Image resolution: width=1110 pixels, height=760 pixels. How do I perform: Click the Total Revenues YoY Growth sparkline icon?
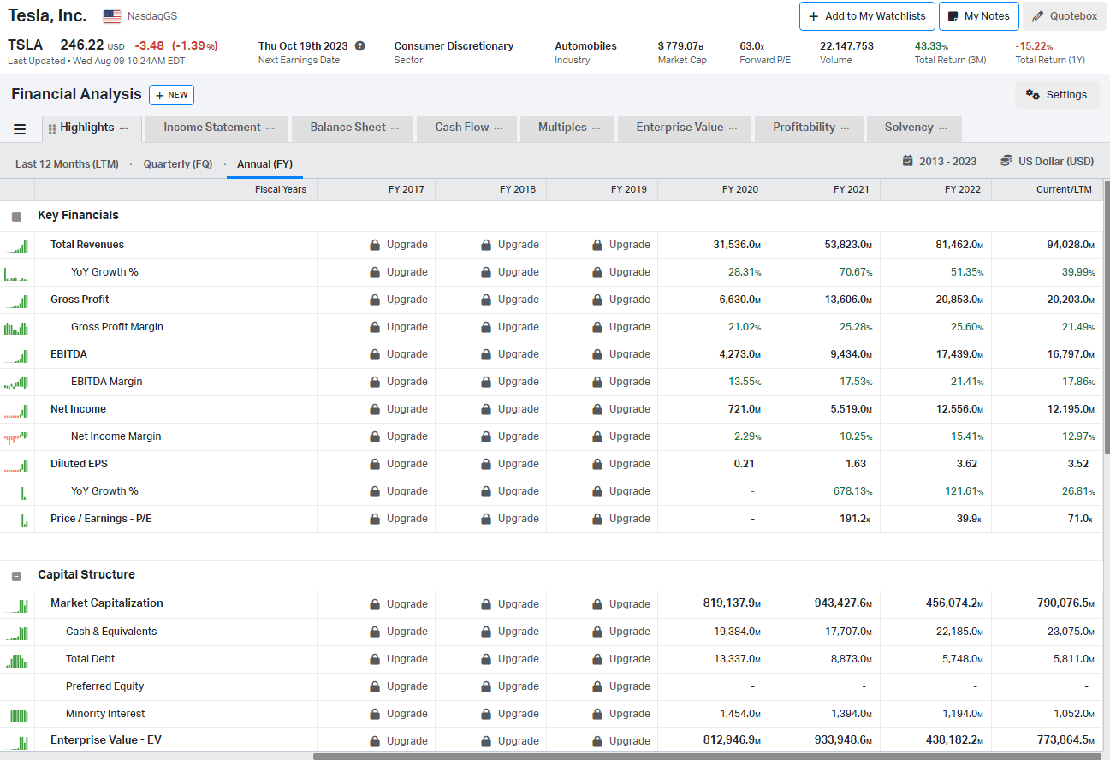tap(17, 273)
